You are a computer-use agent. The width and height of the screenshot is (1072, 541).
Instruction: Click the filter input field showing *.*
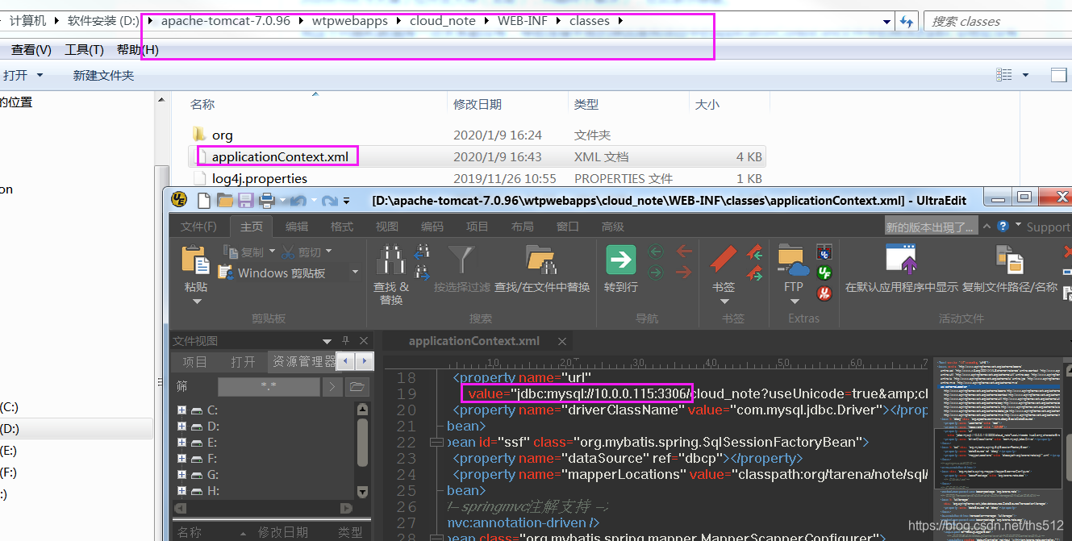tap(269, 387)
